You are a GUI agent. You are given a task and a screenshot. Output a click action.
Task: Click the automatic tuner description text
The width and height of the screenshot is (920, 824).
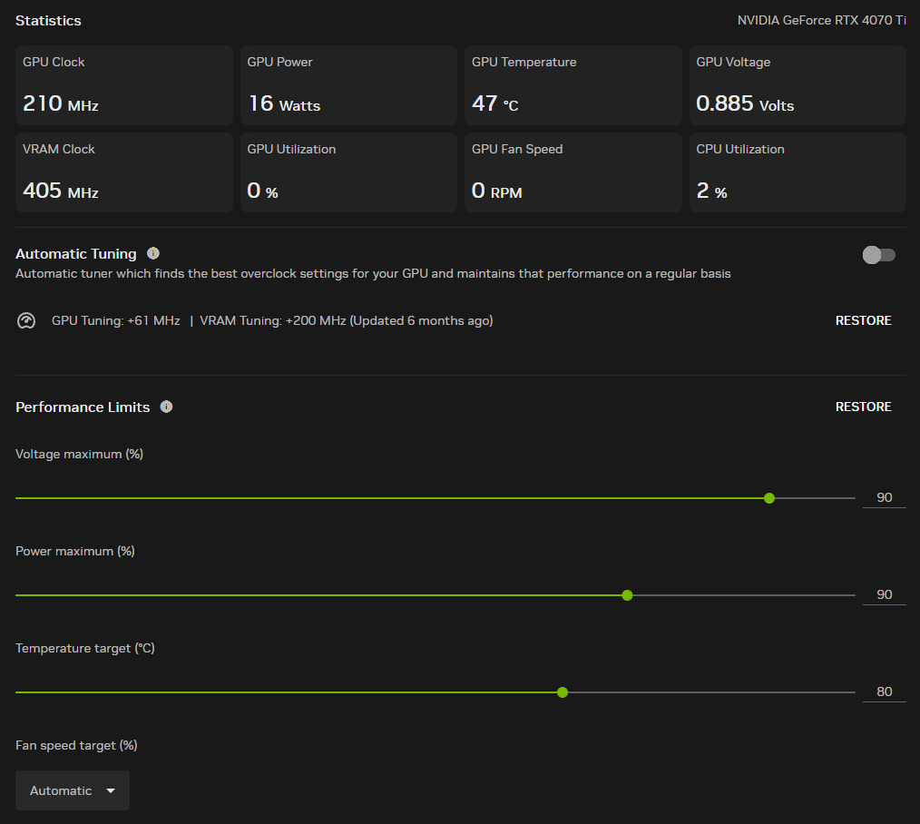click(373, 273)
